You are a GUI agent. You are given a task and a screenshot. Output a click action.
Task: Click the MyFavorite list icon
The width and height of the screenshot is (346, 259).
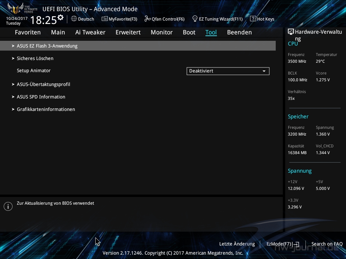tap(105, 19)
